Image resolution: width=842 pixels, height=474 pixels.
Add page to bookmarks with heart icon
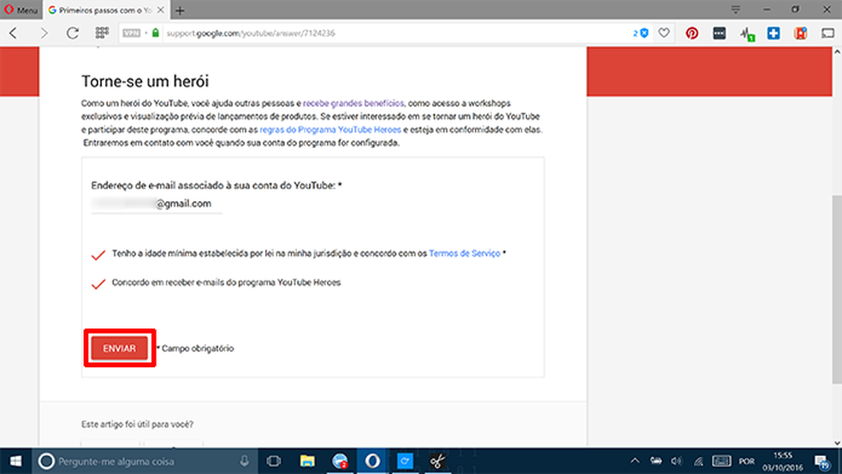(x=664, y=33)
